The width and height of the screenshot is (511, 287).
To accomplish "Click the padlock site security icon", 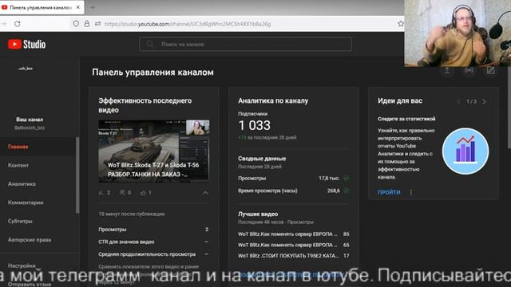I will [x=87, y=23].
